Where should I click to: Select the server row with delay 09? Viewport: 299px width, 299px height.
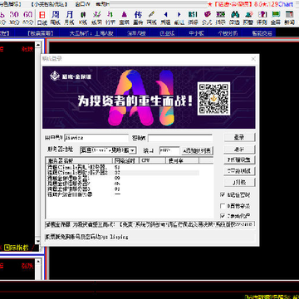[122, 178]
